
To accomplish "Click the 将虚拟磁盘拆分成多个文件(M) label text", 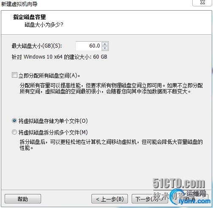I will (x=53, y=132).
